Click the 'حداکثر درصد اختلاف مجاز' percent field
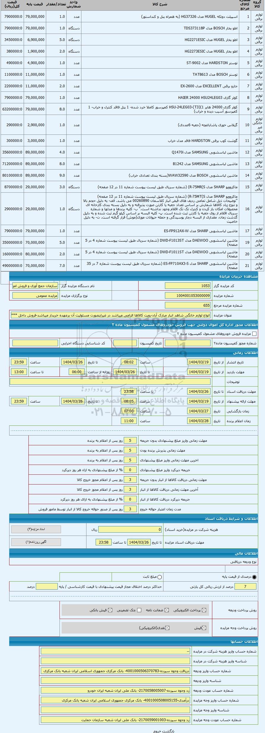Screen dimensions: 265x733 (x=46, y=586)
